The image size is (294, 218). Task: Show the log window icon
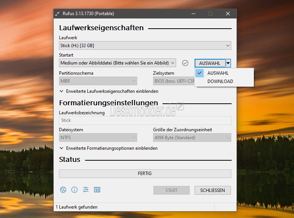pos(97,190)
